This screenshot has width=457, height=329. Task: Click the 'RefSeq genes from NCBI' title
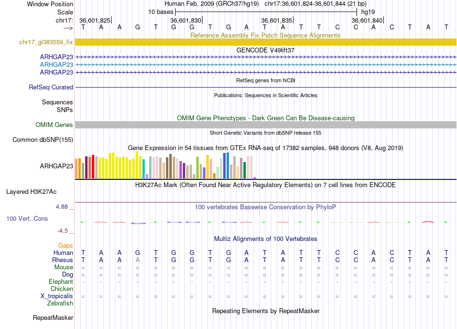[x=266, y=80]
